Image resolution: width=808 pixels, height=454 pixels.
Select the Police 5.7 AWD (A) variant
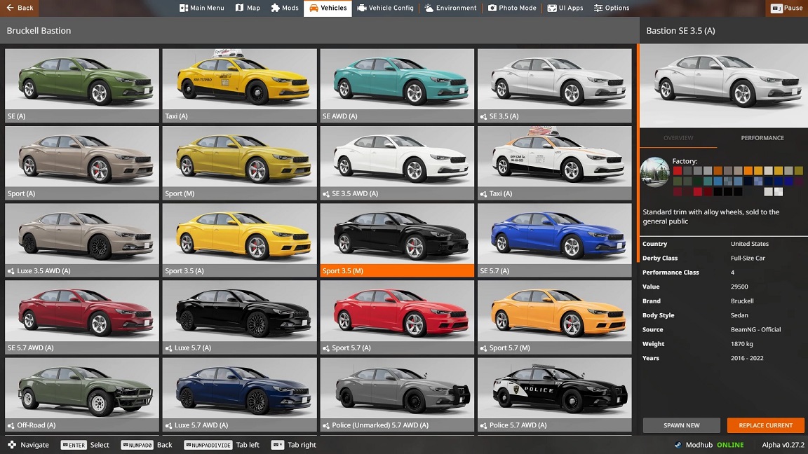tap(555, 394)
